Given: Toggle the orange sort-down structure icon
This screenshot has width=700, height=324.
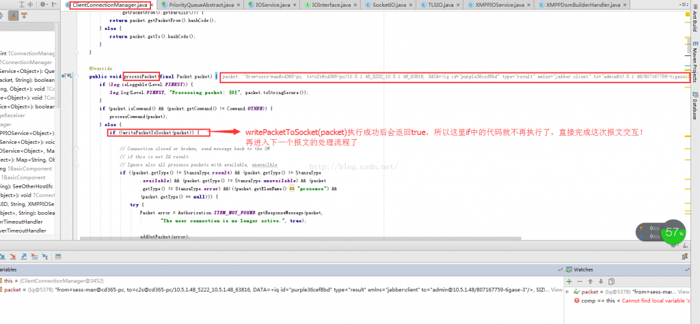Looking at the screenshot, I should click(24, 16).
